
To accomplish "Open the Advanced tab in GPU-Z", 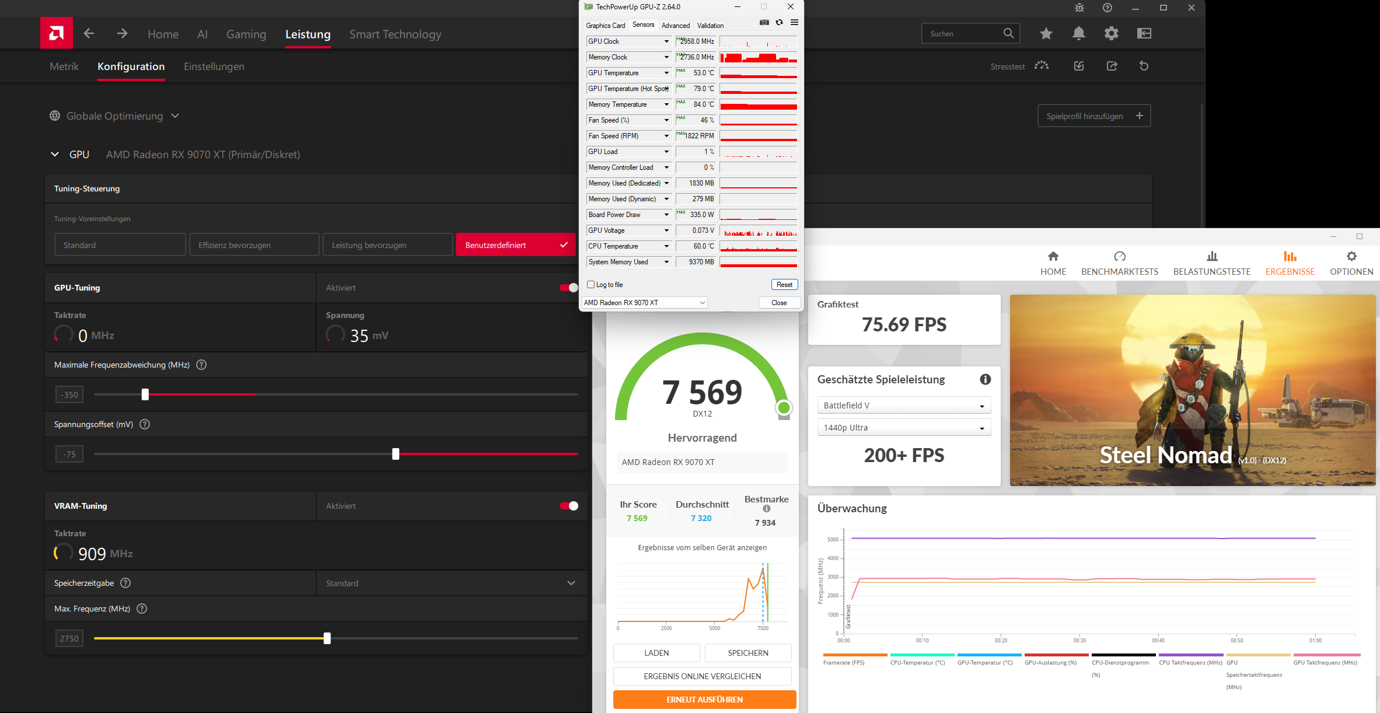I will (675, 26).
